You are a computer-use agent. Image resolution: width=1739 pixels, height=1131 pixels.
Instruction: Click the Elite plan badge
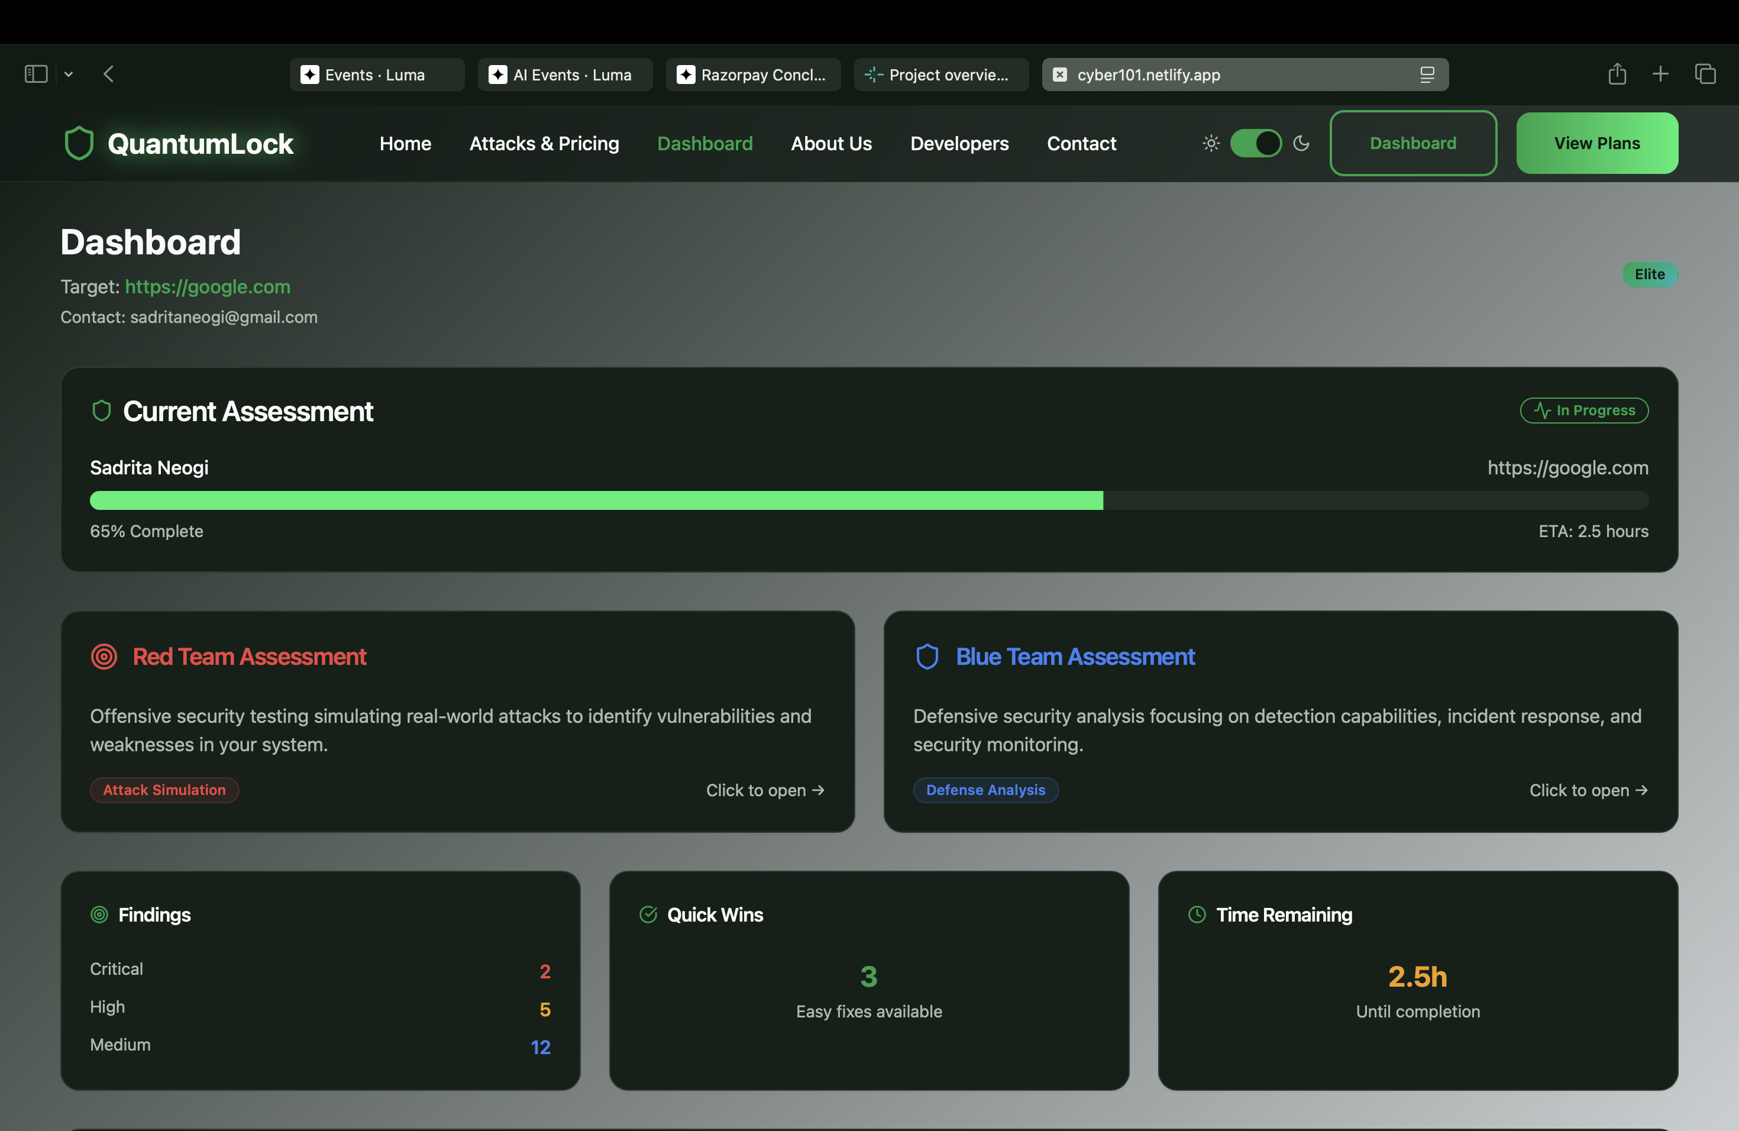pyautogui.click(x=1650, y=274)
